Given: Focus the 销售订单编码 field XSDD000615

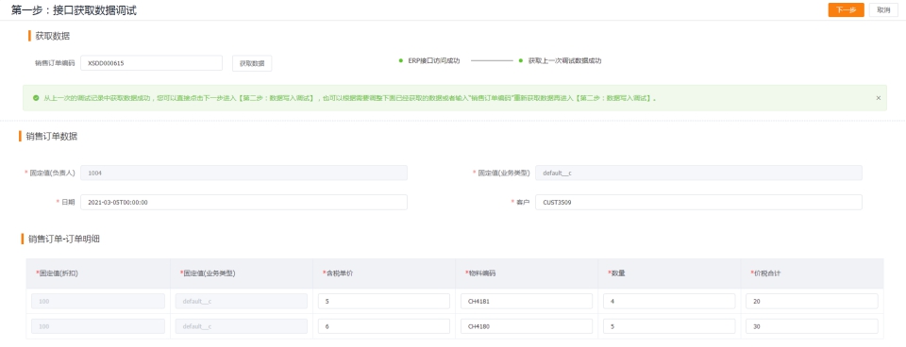Looking at the screenshot, I should (151, 63).
